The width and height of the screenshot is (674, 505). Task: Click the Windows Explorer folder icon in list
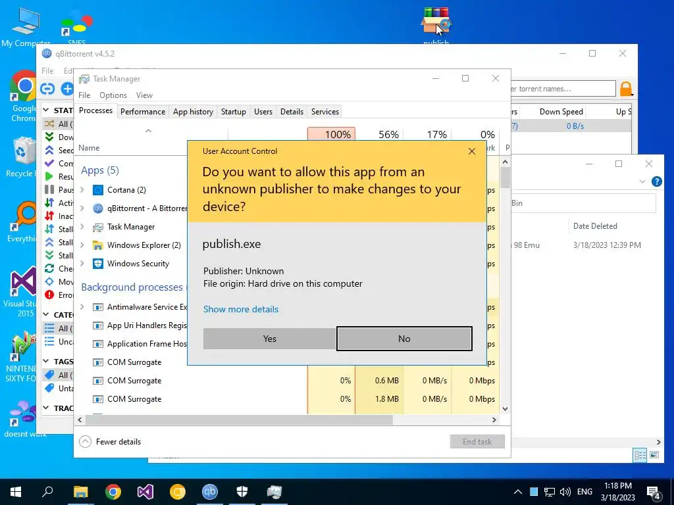point(98,245)
